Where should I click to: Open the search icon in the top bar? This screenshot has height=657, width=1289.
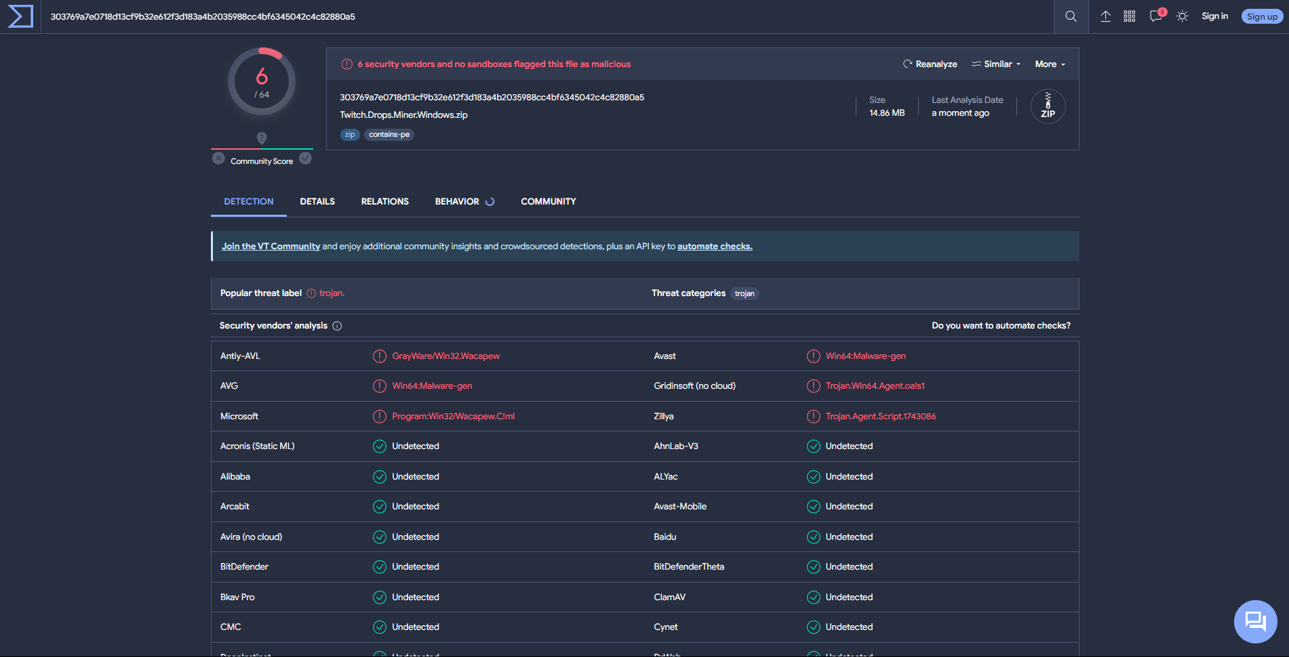coord(1071,16)
